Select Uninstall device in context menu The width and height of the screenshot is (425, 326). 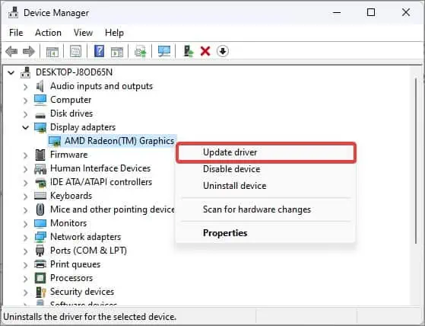(x=265, y=186)
